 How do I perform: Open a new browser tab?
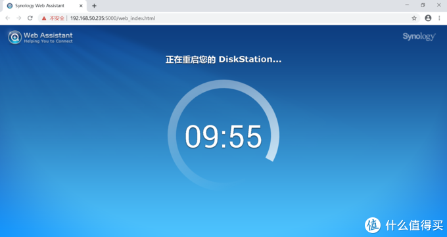(94, 6)
